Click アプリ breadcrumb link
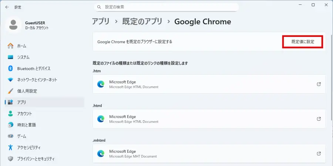Screen dimensions: 333x166 coord(101,22)
